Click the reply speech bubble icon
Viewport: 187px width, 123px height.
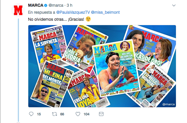(x=31, y=114)
